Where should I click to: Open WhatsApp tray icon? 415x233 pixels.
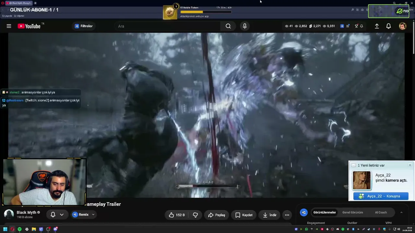306,229
